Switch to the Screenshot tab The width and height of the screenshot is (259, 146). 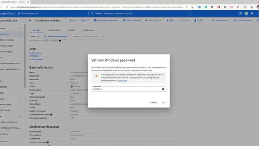tap(88, 30)
